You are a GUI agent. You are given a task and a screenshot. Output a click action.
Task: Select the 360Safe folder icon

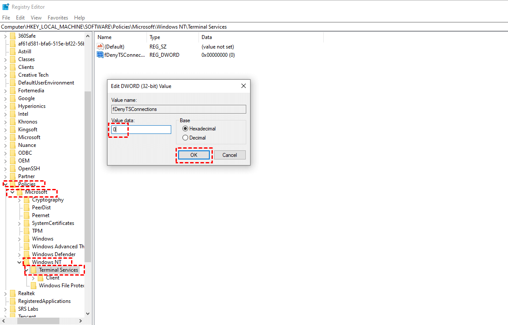[13, 36]
